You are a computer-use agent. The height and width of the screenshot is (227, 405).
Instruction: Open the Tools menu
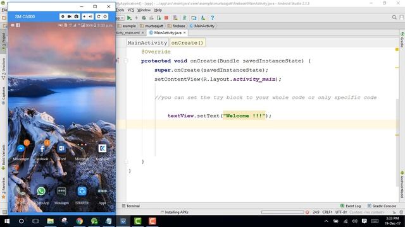tap(120, 10)
